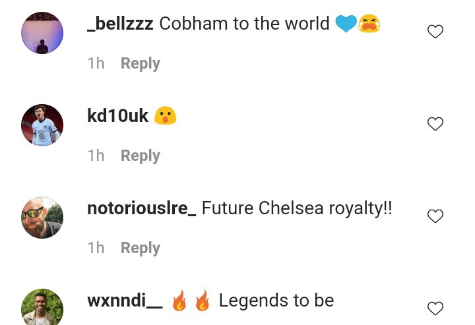Select the 'Future Chelsea royalty!!' comment text
475x325 pixels.
(x=297, y=208)
